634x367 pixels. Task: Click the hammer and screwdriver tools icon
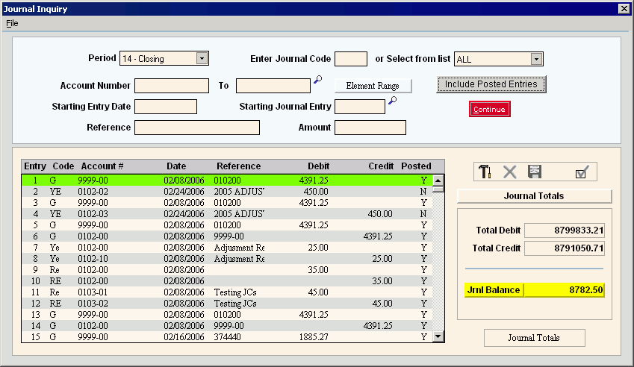[x=485, y=172]
